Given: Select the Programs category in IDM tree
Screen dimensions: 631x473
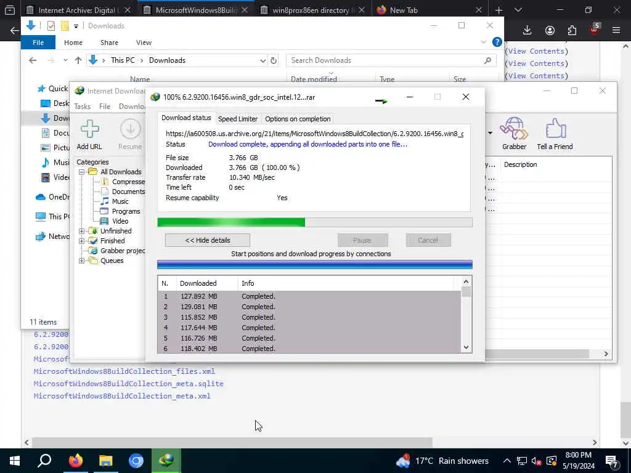Looking at the screenshot, I should point(126,211).
